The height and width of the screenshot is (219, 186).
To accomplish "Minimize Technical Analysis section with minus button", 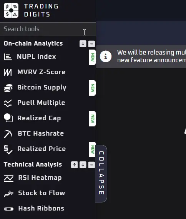I will pos(91,165).
